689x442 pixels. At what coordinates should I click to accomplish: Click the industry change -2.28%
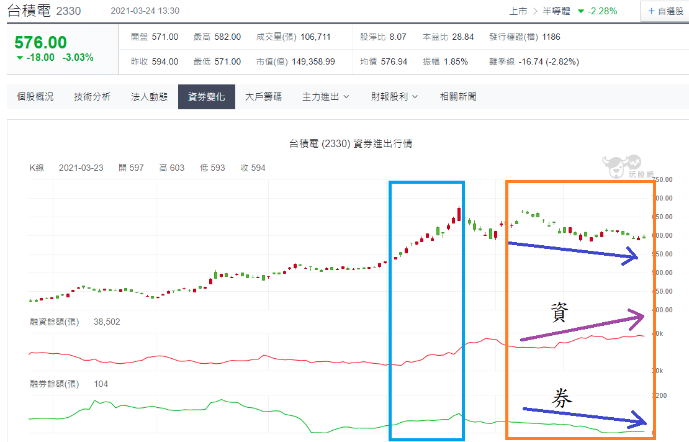click(603, 11)
